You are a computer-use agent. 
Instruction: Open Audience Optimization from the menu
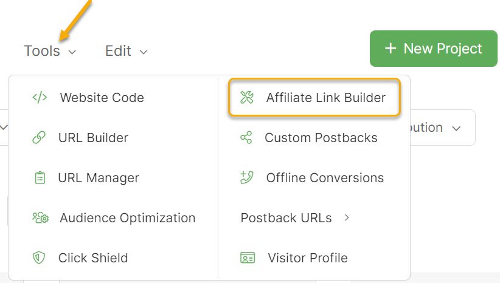(127, 218)
